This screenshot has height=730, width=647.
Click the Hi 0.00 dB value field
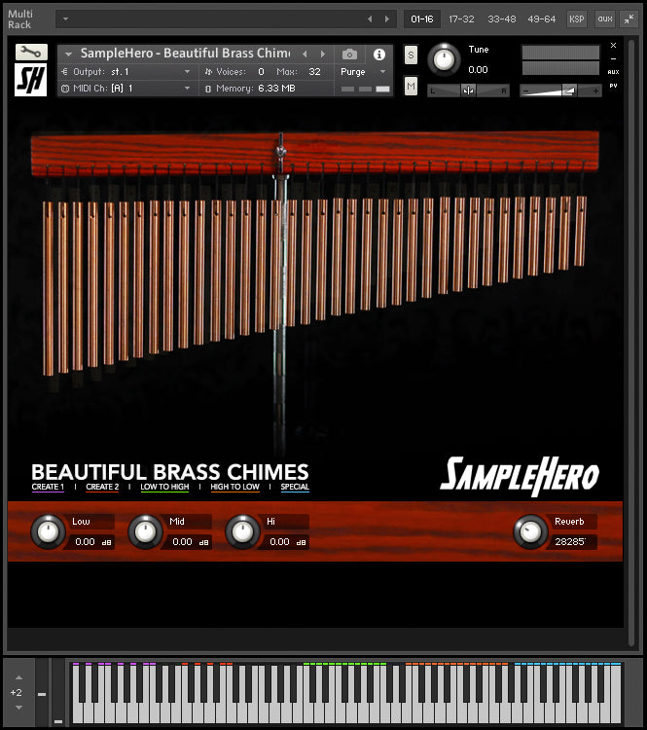(x=286, y=542)
